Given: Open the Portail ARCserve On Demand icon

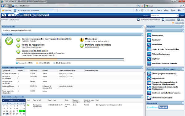Looking at the screenshot, I should point(149,64).
